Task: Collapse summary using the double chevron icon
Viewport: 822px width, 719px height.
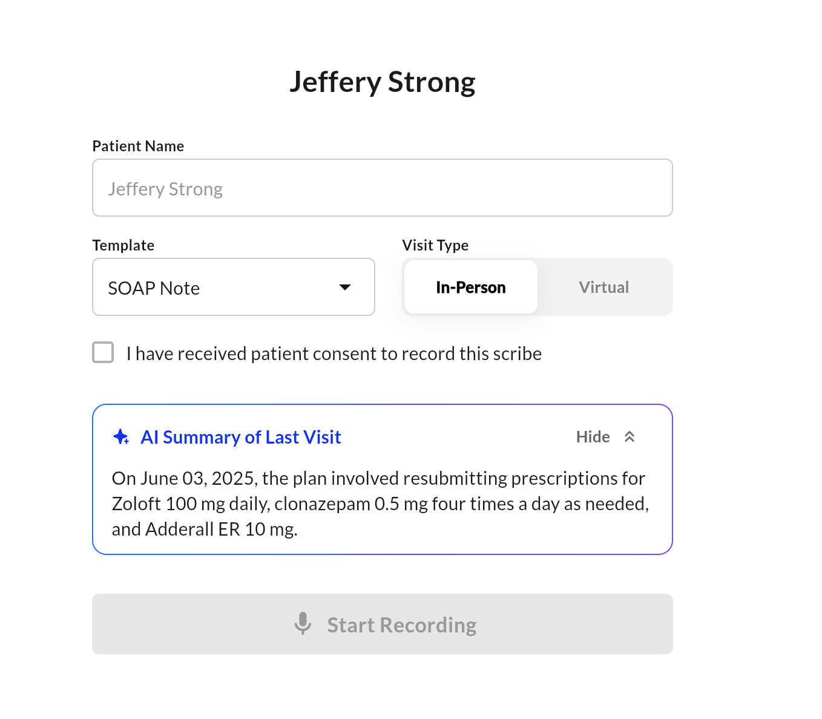Action: click(630, 437)
